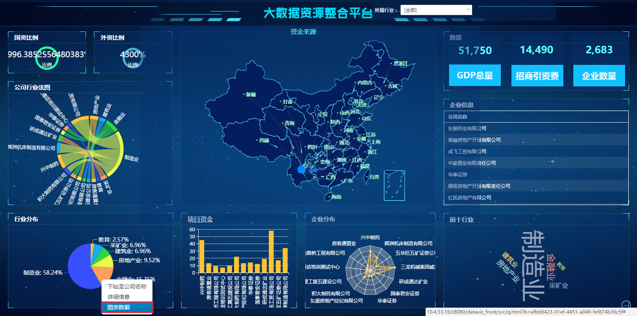The image size is (637, 316).
Task: Click the 企业数量 button
Action: pyautogui.click(x=599, y=76)
